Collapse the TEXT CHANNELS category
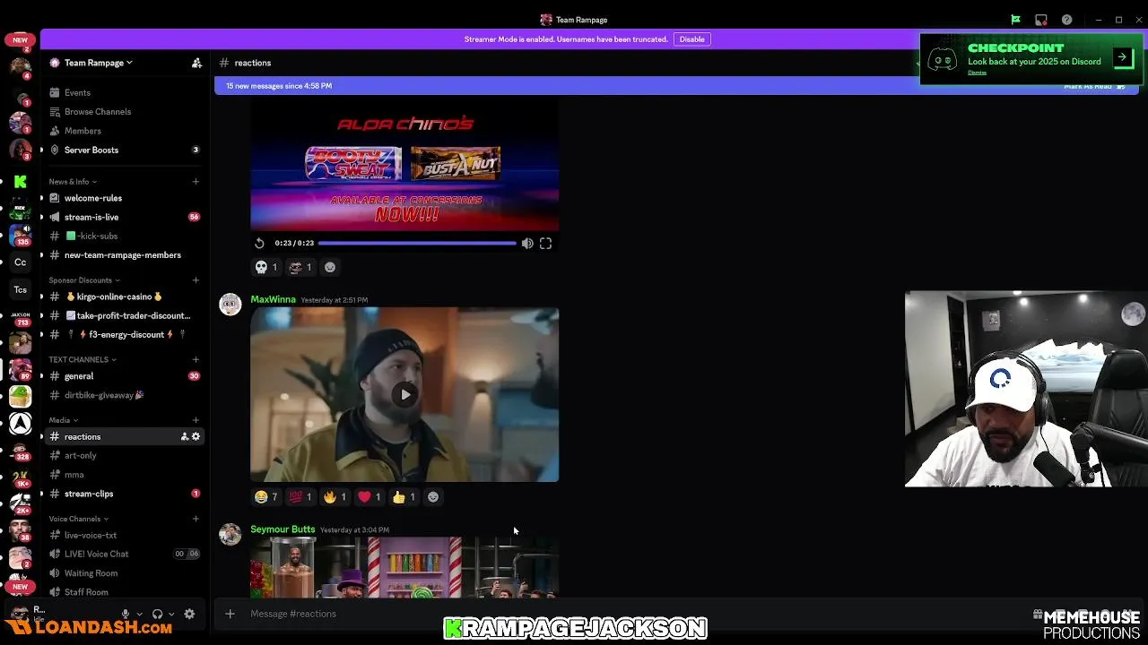This screenshot has height=645, width=1148. 83,359
